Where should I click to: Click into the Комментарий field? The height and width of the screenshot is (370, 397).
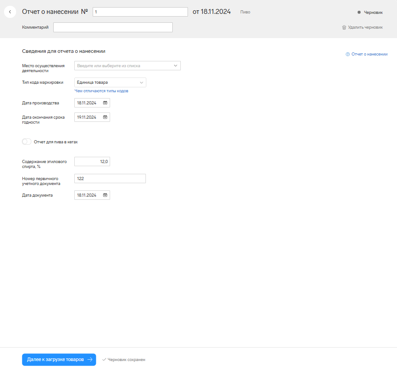click(x=113, y=27)
